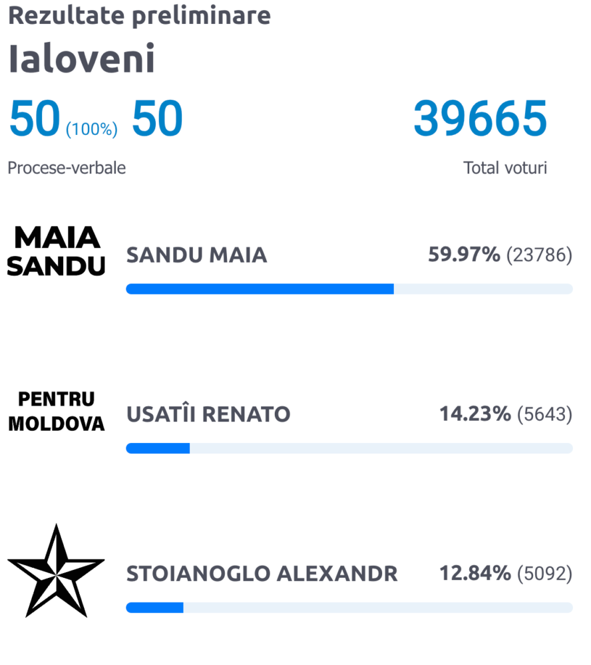The height and width of the screenshot is (665, 591).
Task: Click the Ialoveni district title
Action: coord(82,59)
